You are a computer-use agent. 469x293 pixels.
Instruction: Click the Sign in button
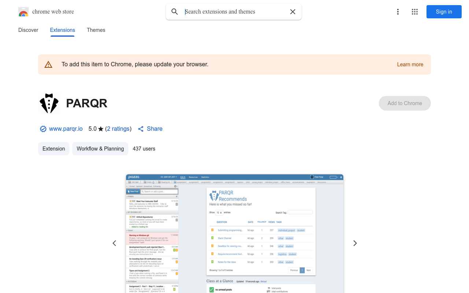[444, 12]
